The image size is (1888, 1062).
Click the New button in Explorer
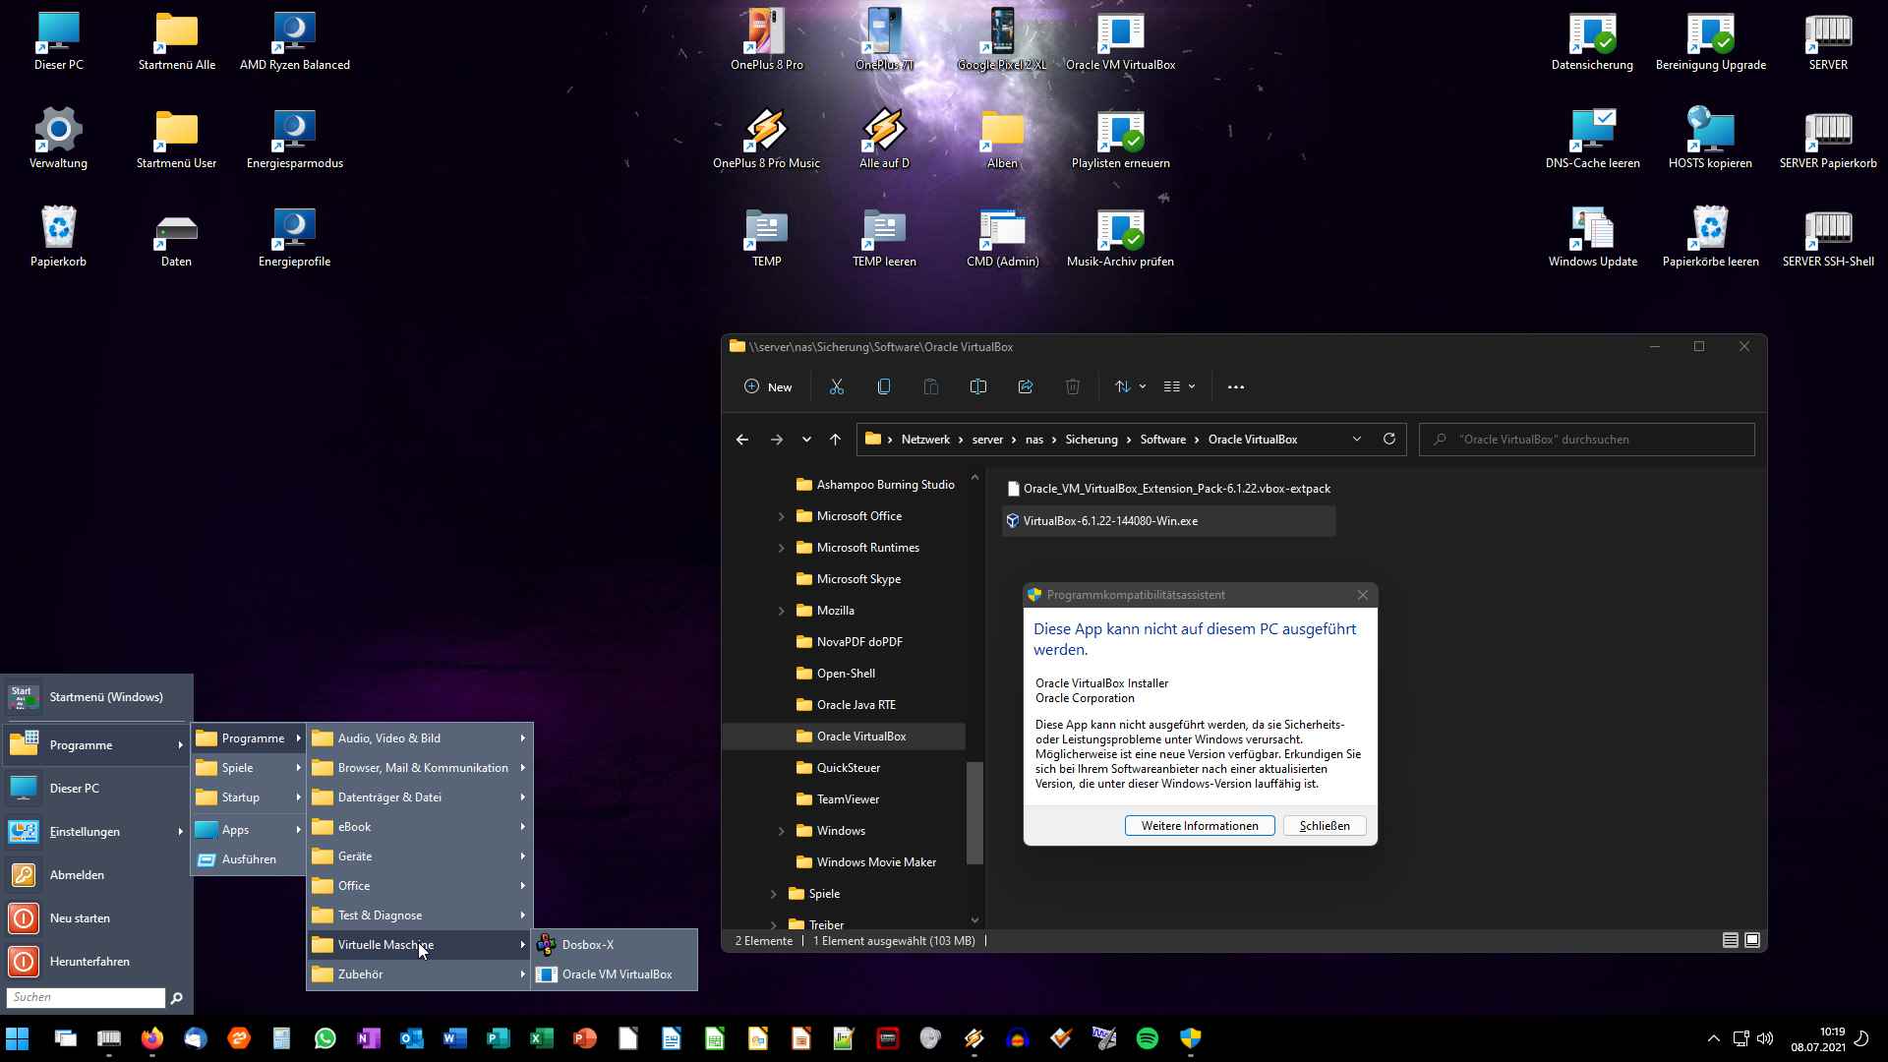(x=768, y=387)
